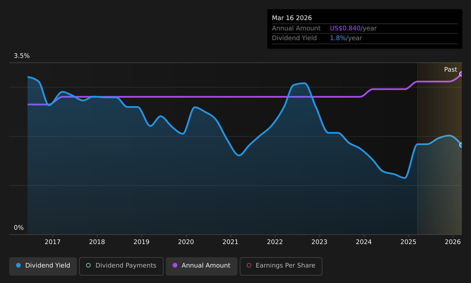This screenshot has width=471, height=283.
Task: Click the tooltip's Dividend Yield row label
Action: [295, 38]
